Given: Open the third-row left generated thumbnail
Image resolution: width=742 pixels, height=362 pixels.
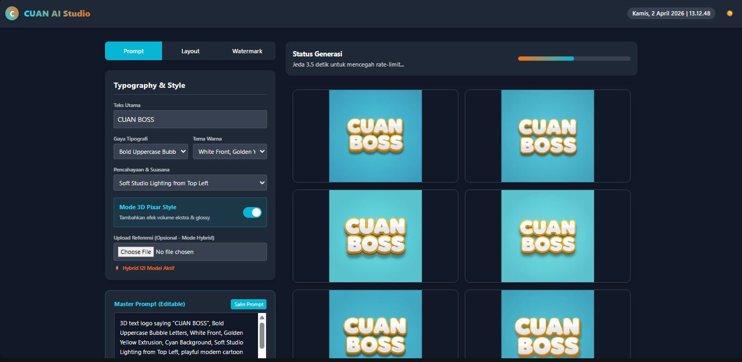Looking at the screenshot, I should point(375,325).
